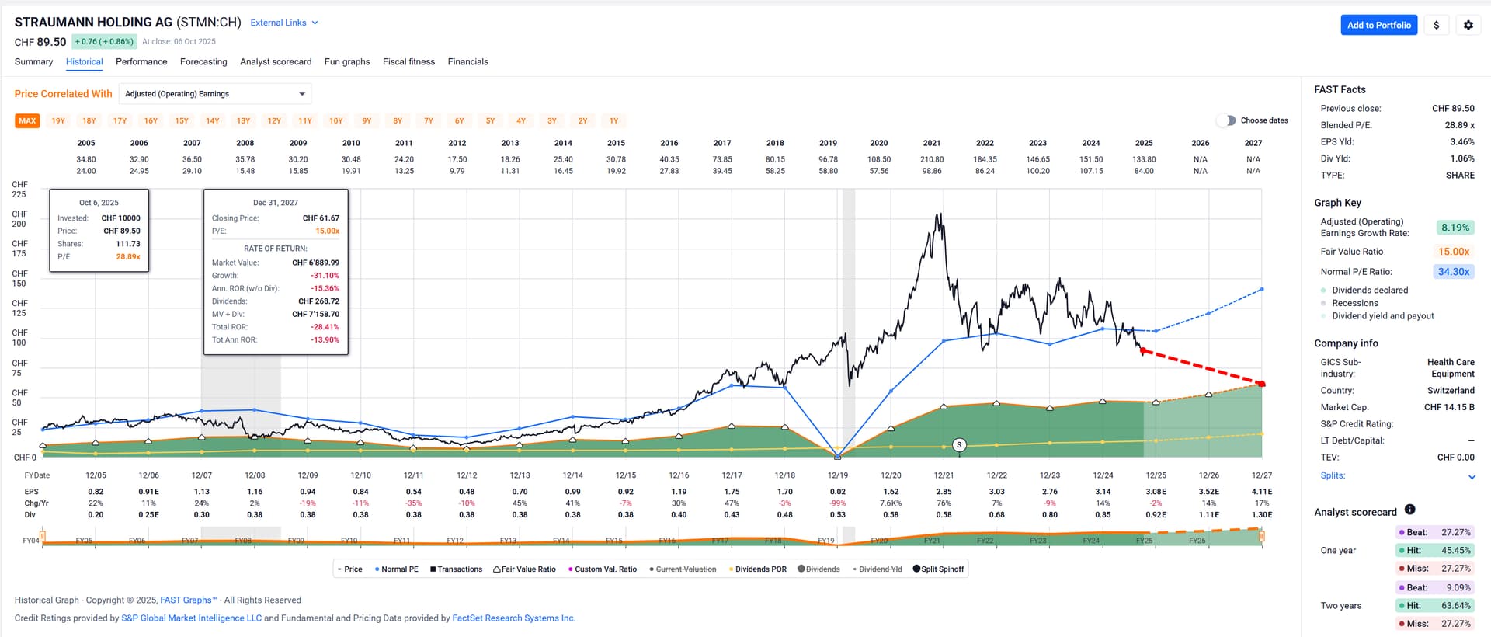
Task: Expand the External Links dropdown
Action: [283, 23]
